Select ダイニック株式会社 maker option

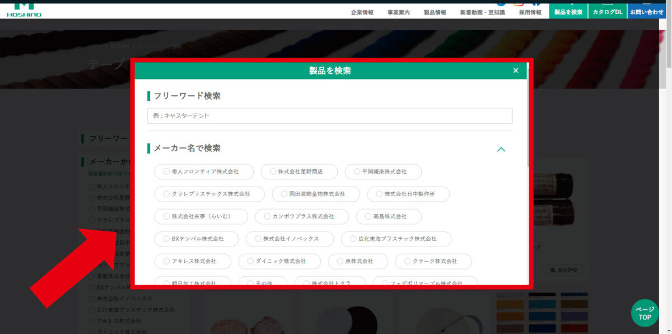(x=279, y=261)
